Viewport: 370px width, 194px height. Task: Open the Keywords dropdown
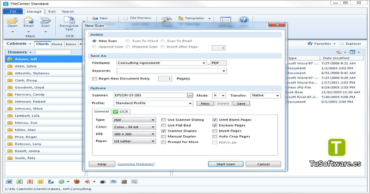click(224, 71)
